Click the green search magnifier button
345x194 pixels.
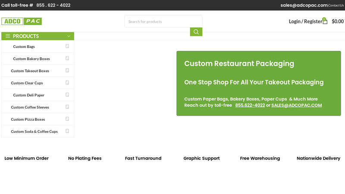click(196, 32)
